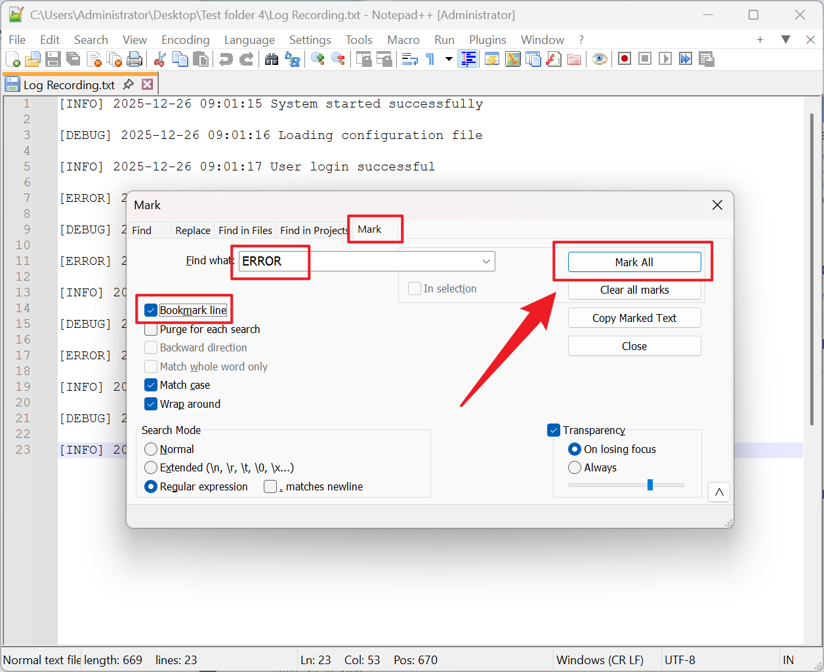Viewport: 824px width, 672px height.
Task: Adjust the transparency slider handle
Action: click(x=650, y=484)
